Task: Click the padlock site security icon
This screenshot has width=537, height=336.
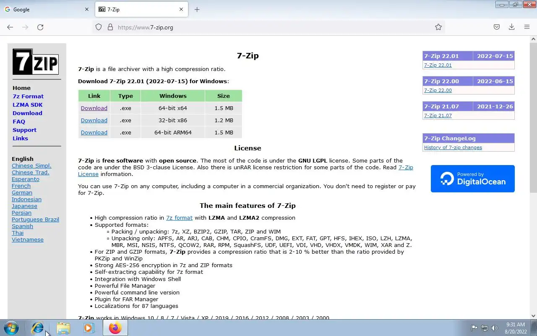Action: [110, 27]
